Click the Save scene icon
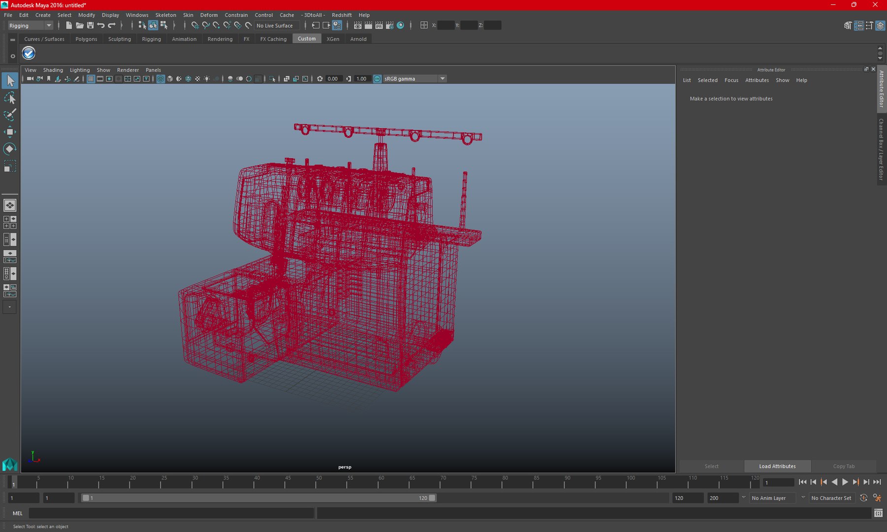The width and height of the screenshot is (887, 532). 90,25
